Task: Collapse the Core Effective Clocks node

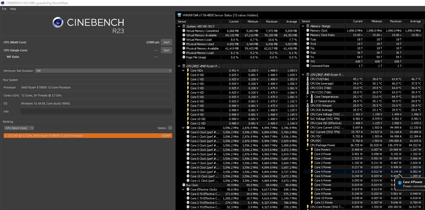Action: (183, 190)
